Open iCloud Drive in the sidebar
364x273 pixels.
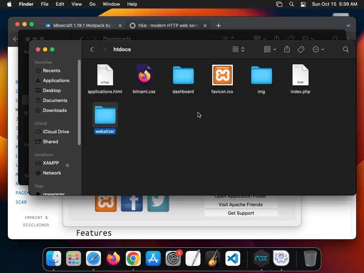pyautogui.click(x=56, y=132)
